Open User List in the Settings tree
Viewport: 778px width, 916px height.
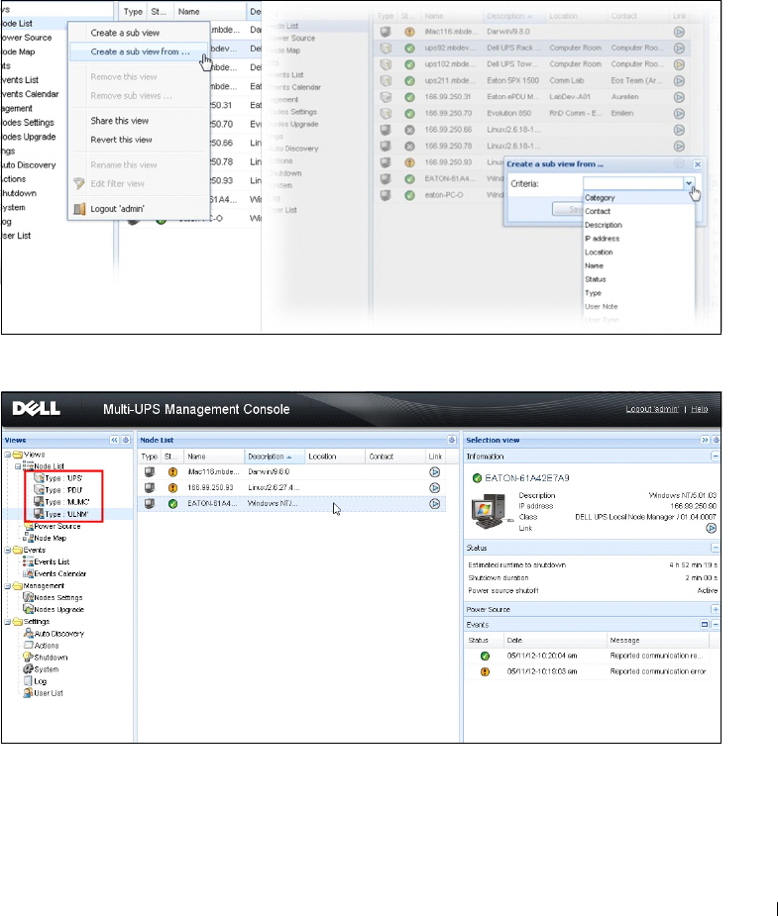point(49,693)
